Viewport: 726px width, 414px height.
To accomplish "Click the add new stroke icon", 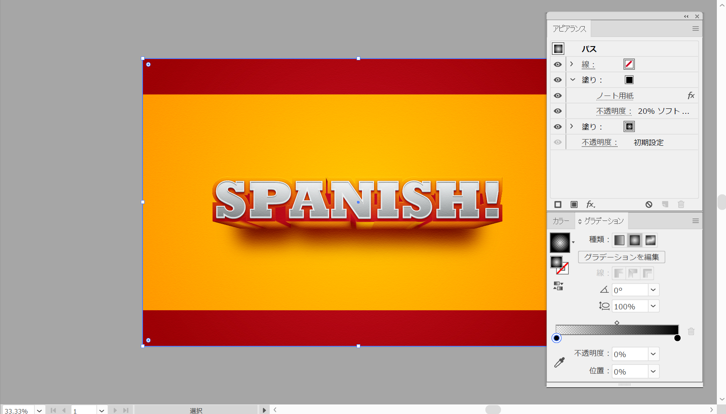I will point(558,204).
